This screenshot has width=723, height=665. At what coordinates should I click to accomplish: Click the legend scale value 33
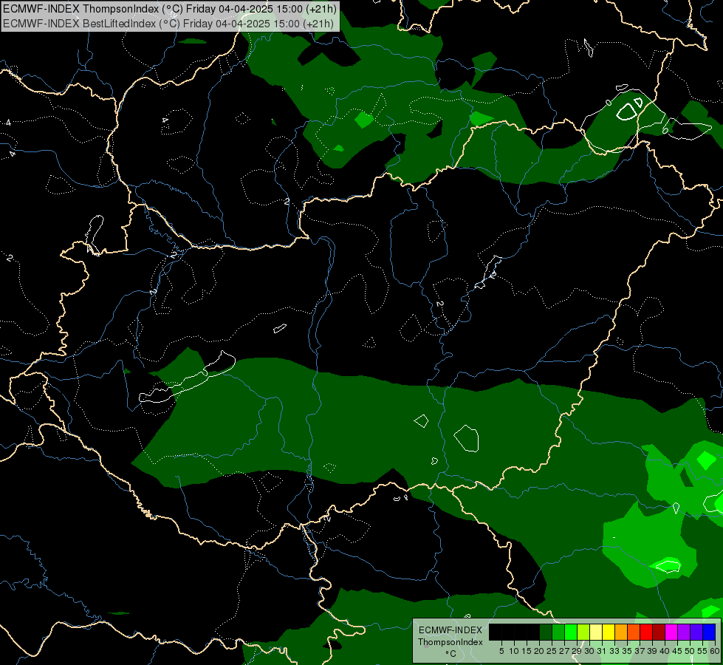(614, 651)
